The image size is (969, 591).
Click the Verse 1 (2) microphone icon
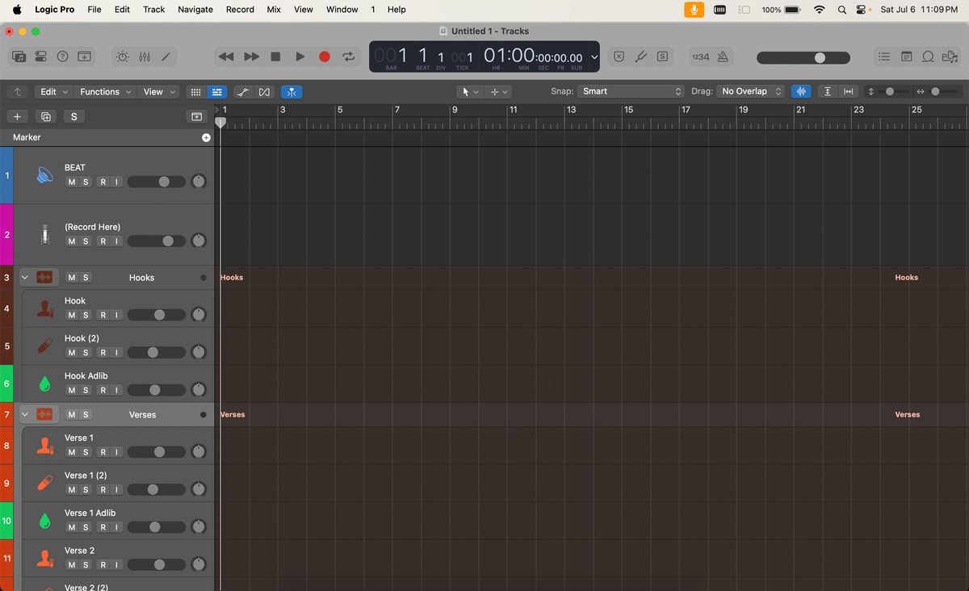coord(45,483)
